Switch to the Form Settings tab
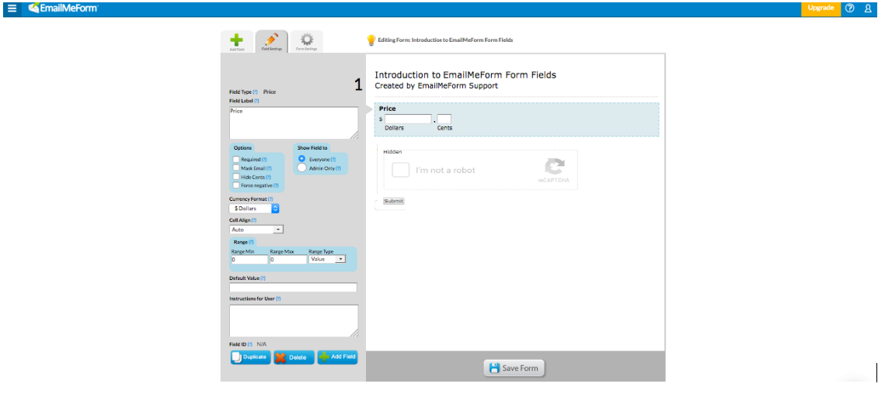This screenshot has width=878, height=394. click(x=306, y=42)
